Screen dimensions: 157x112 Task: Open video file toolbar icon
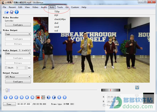click(x=6, y=12)
